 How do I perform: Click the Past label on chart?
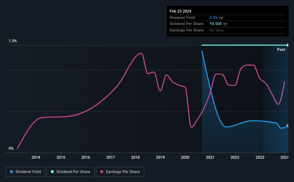pos(281,49)
